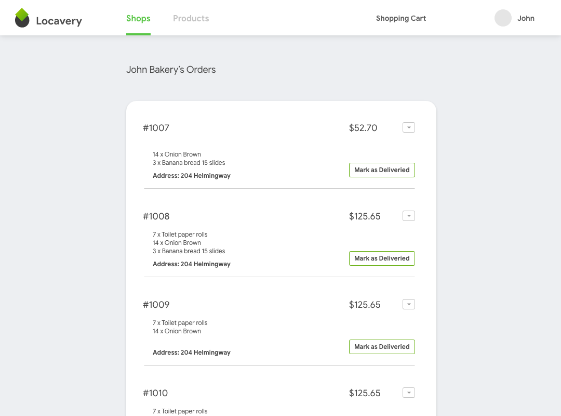This screenshot has height=416, width=561.
Task: Click the $52.70 order total
Action: tap(363, 128)
